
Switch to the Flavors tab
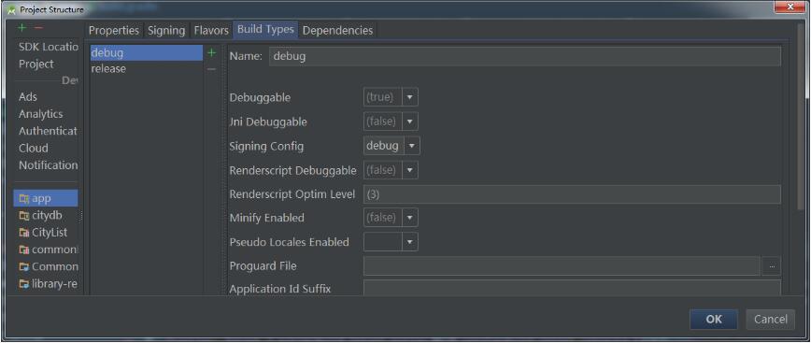pyautogui.click(x=211, y=31)
